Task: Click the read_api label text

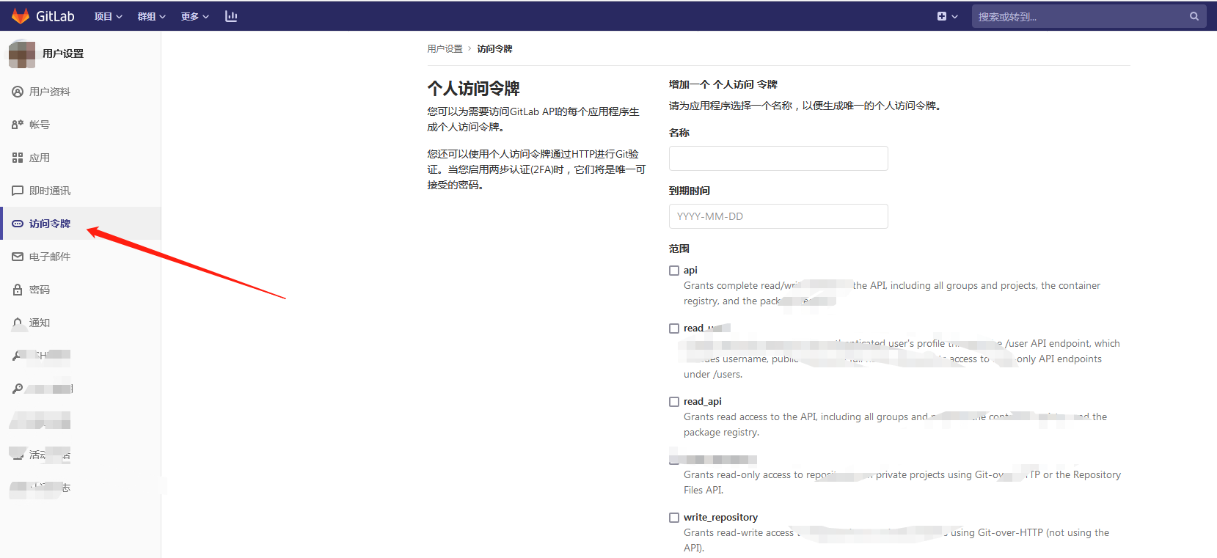Action: click(x=703, y=402)
